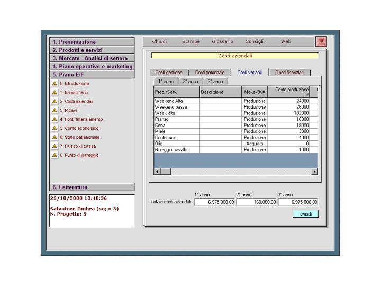This screenshot has height=286, width=381.
Task: Open the 5. Conto economico item
Action: (x=79, y=128)
